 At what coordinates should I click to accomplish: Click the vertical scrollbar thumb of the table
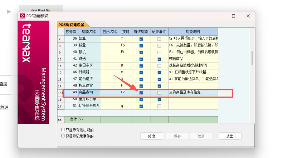252,58
